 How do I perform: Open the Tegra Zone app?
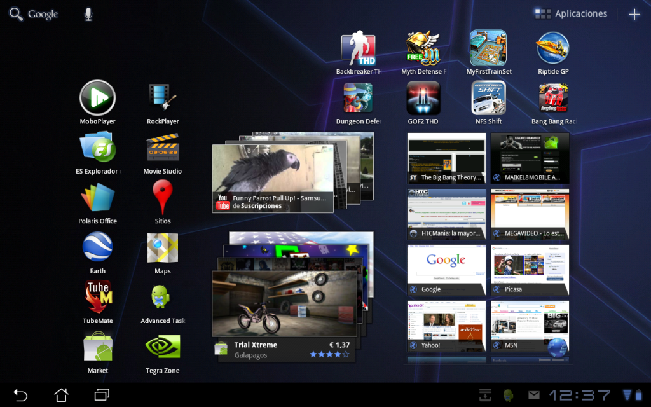tap(163, 347)
